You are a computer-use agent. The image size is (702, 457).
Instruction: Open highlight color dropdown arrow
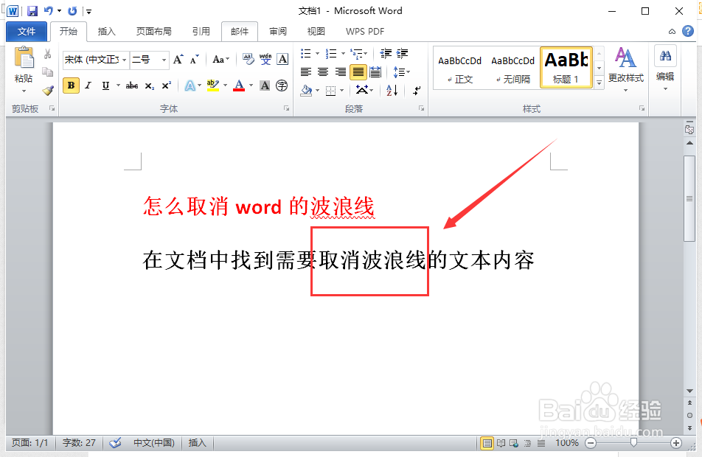point(225,85)
